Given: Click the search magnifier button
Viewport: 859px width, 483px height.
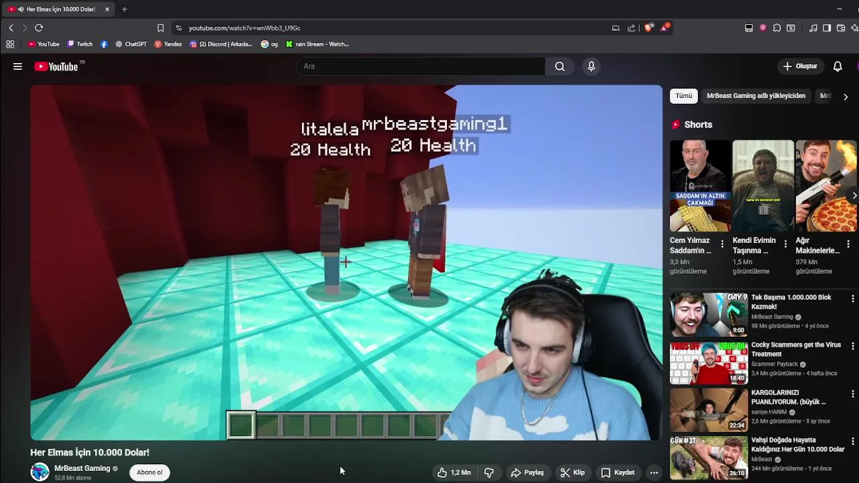Looking at the screenshot, I should (560, 66).
